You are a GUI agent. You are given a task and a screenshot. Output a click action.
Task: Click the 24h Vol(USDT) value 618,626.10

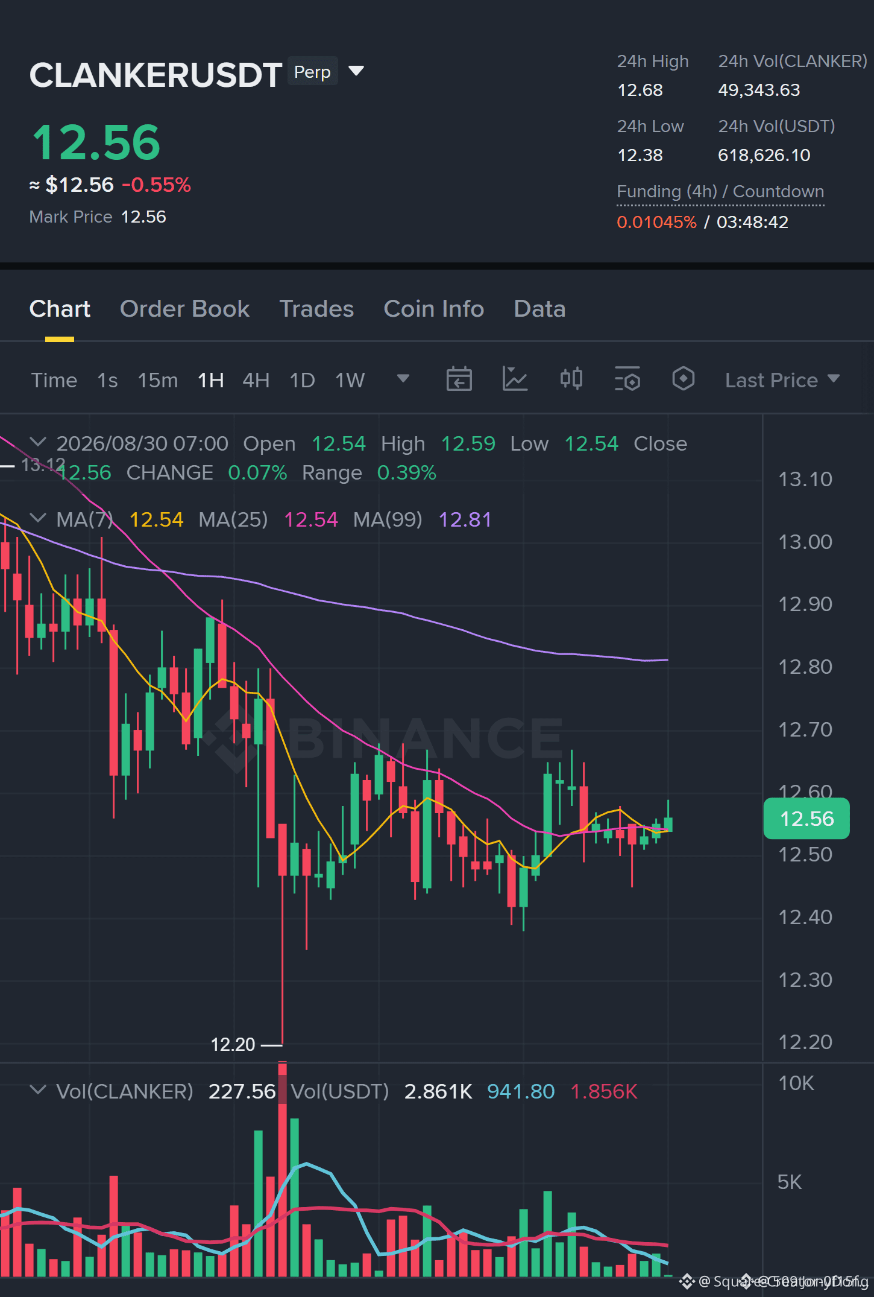point(764,155)
